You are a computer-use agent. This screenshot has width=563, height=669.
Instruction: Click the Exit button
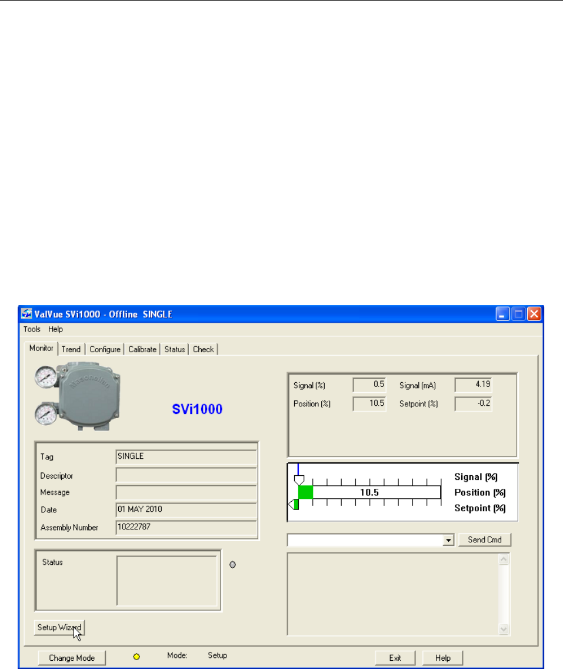pos(395,658)
